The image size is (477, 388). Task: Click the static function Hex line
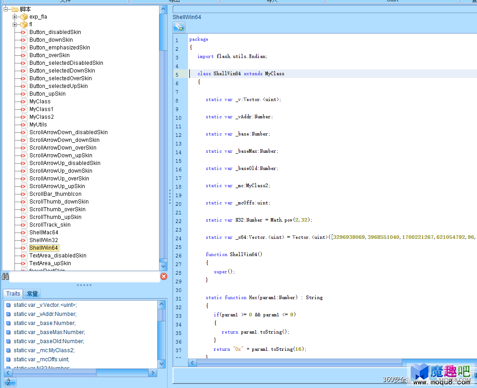point(264,298)
